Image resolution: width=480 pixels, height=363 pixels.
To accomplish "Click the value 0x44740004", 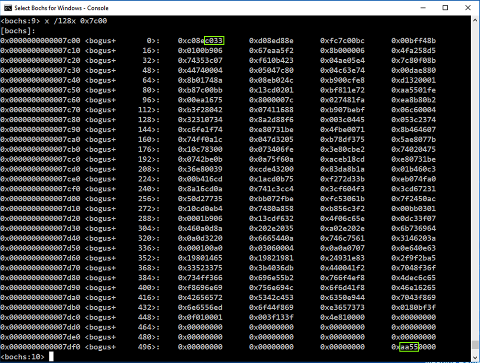I will pyautogui.click(x=200, y=70).
